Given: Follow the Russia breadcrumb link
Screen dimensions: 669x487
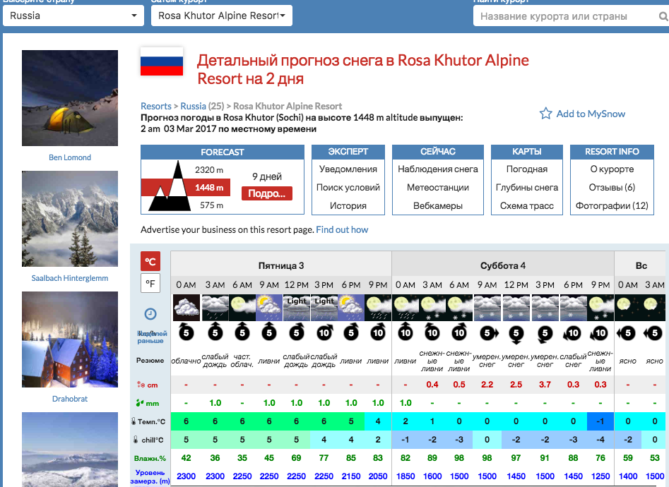Looking at the screenshot, I should pyautogui.click(x=194, y=106).
